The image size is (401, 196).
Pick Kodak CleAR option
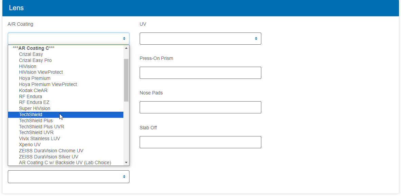(66, 90)
